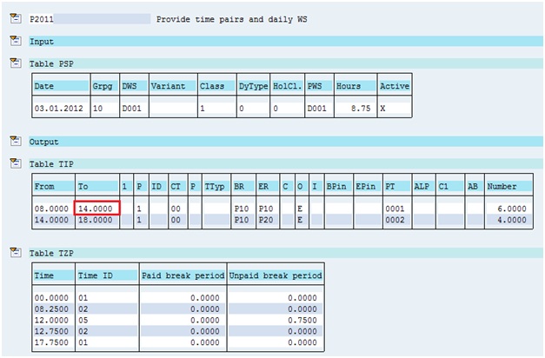The image size is (545, 358).
Task: Click the Hours column header in Table PSP
Action: pos(349,86)
